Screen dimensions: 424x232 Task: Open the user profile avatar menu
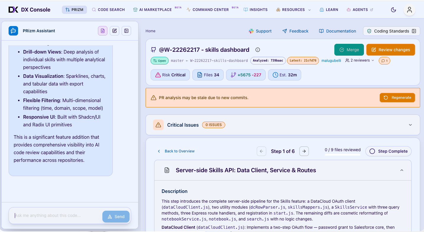pos(410,10)
